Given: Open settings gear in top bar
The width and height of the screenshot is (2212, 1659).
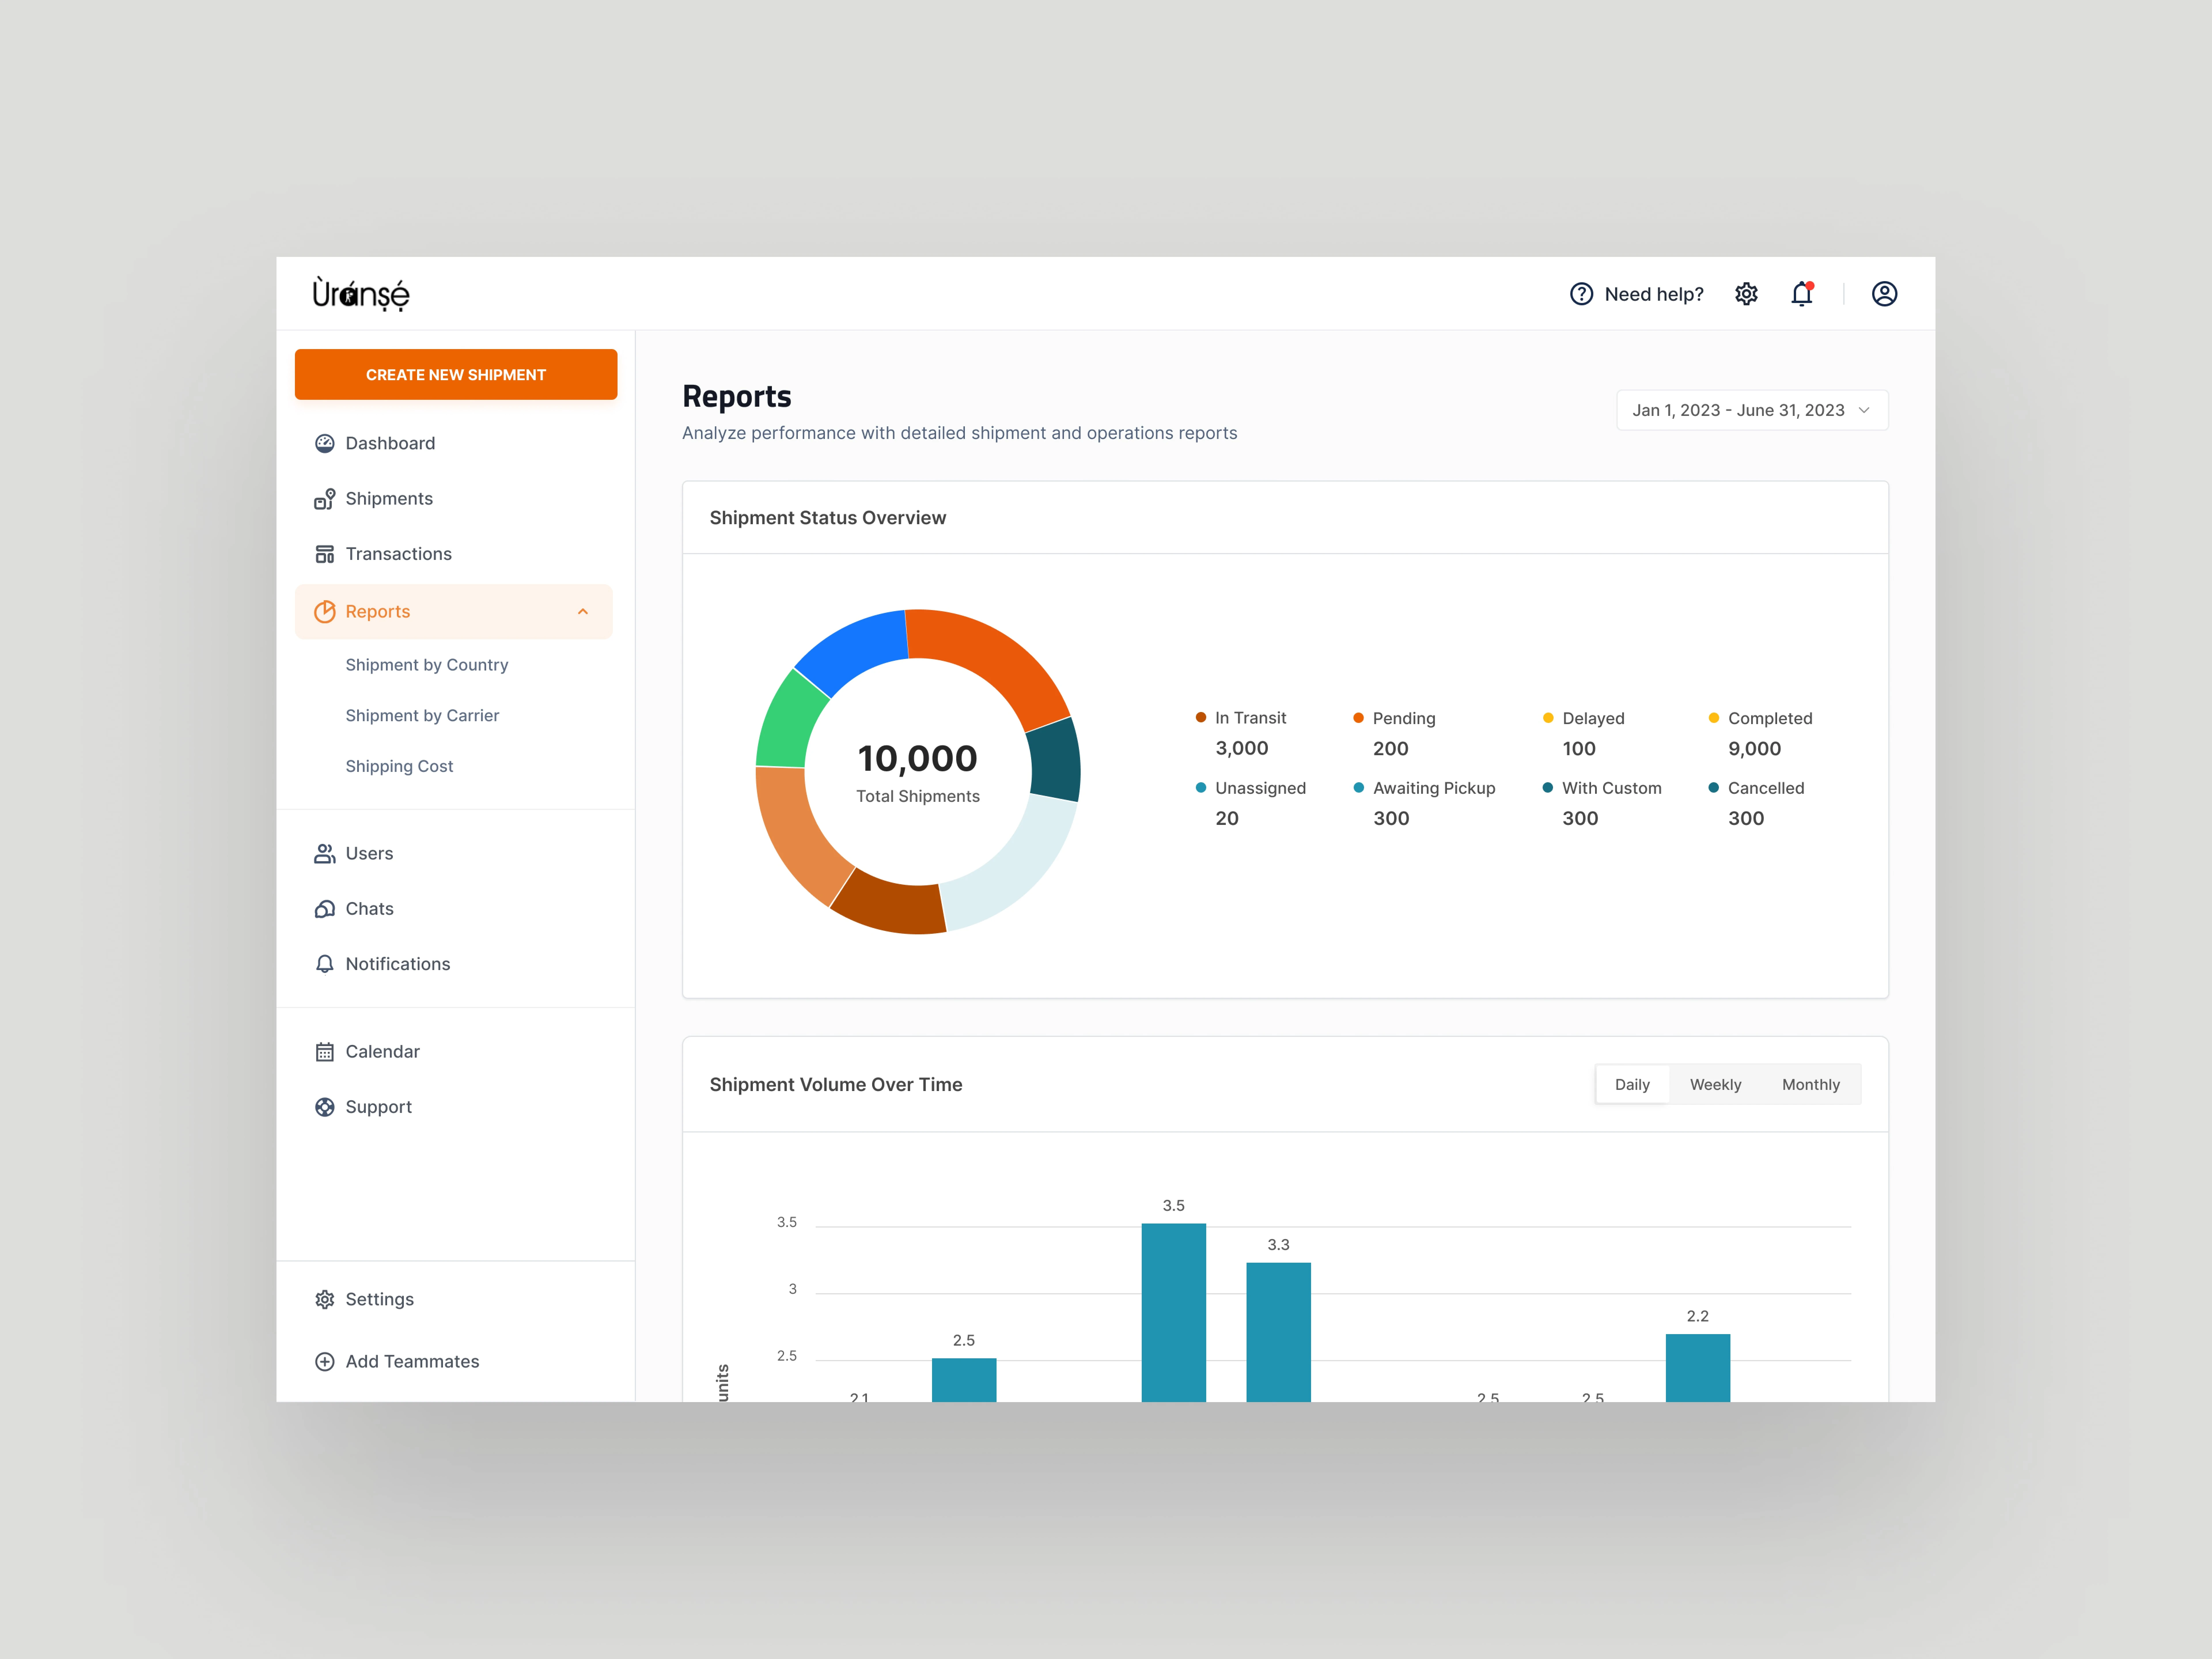Looking at the screenshot, I should 1746,294.
